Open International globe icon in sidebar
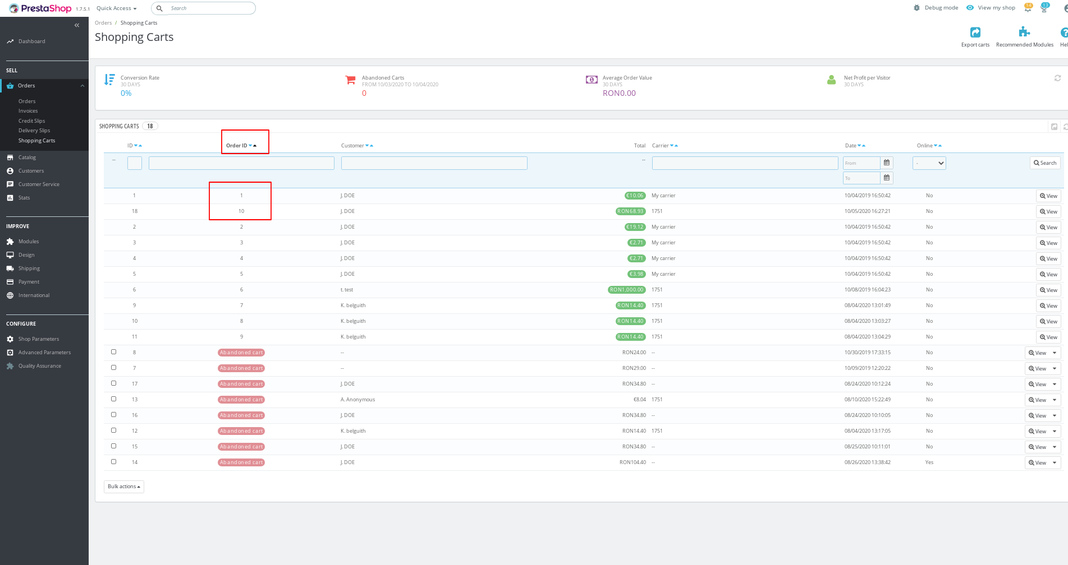1068x565 pixels. [x=10, y=295]
